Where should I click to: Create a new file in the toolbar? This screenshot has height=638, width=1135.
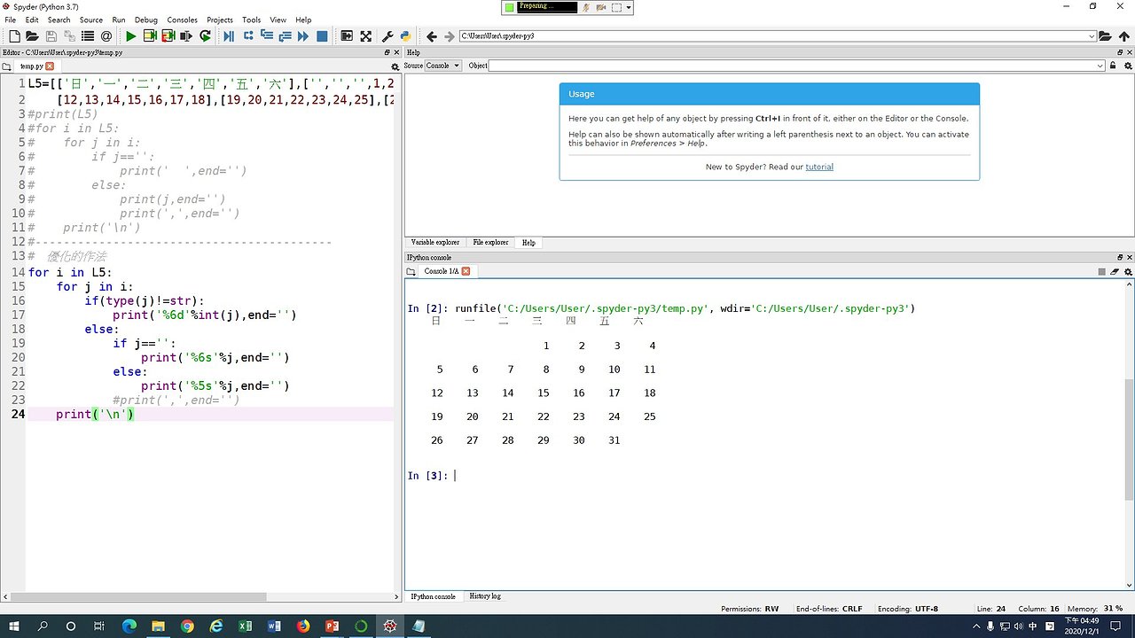tap(14, 36)
